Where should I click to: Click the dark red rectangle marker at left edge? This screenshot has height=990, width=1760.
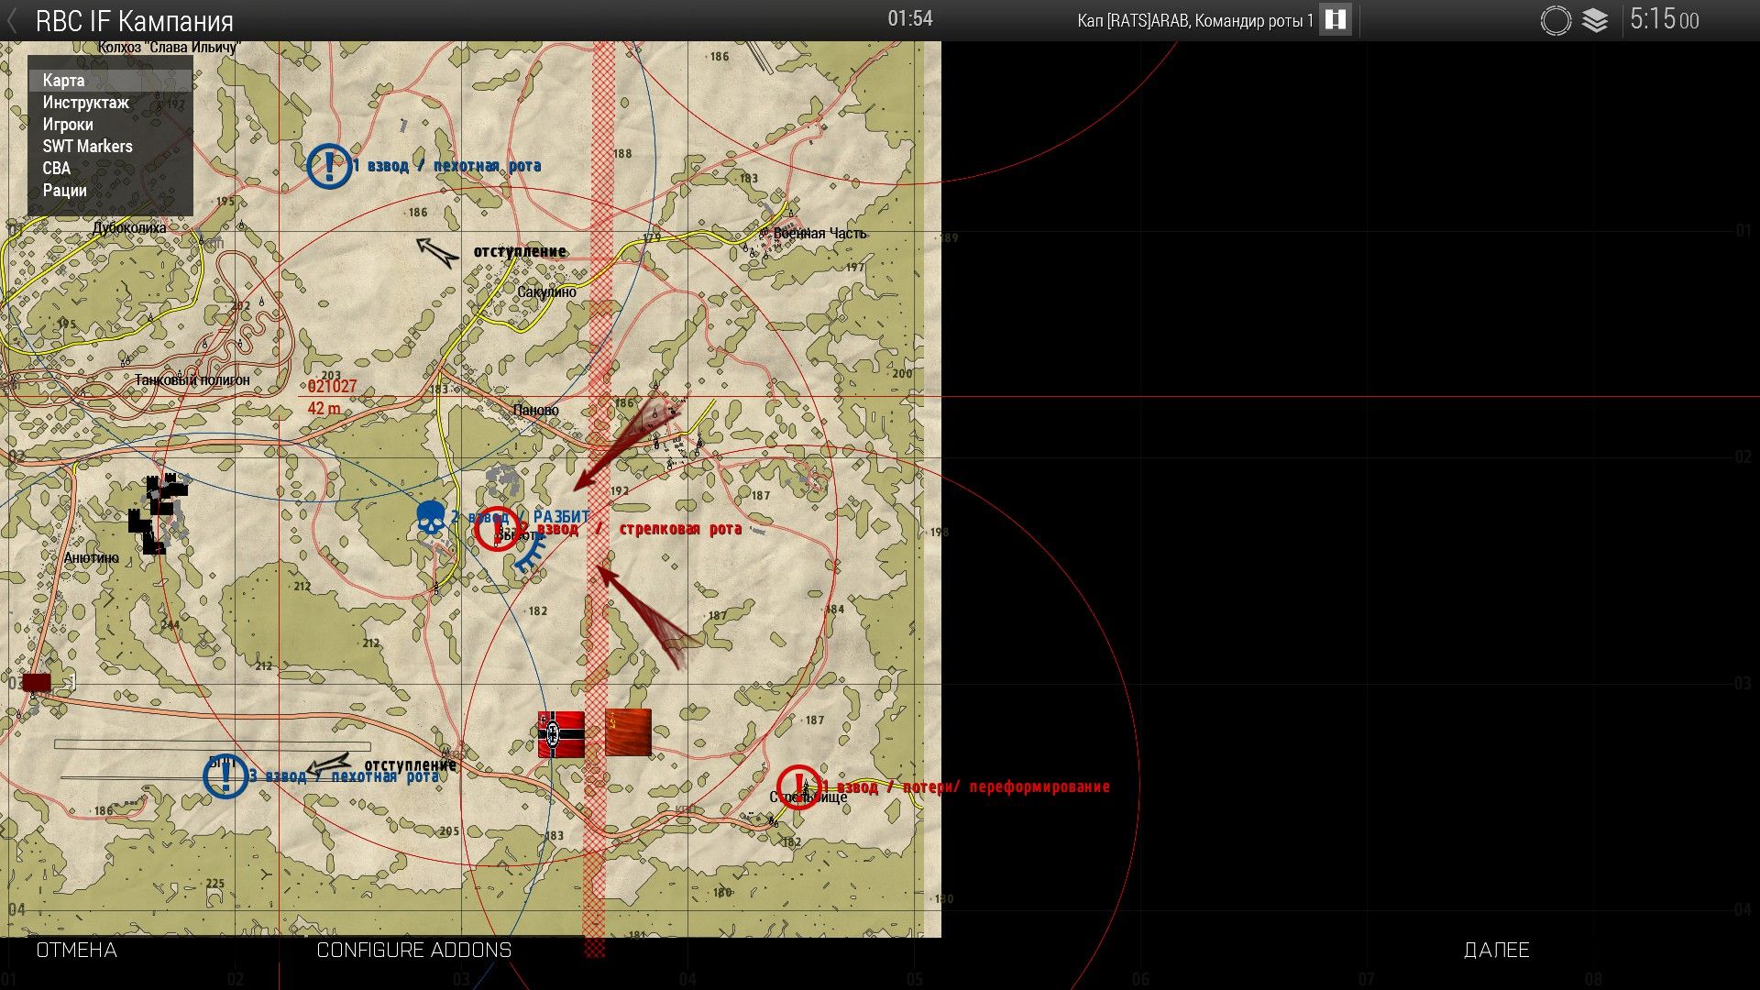pyautogui.click(x=37, y=682)
